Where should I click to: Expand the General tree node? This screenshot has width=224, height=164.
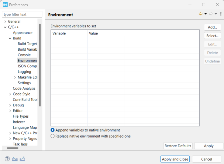point(5,22)
